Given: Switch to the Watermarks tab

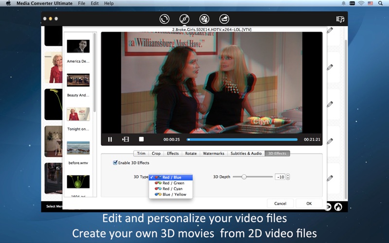Looking at the screenshot, I should (213, 154).
